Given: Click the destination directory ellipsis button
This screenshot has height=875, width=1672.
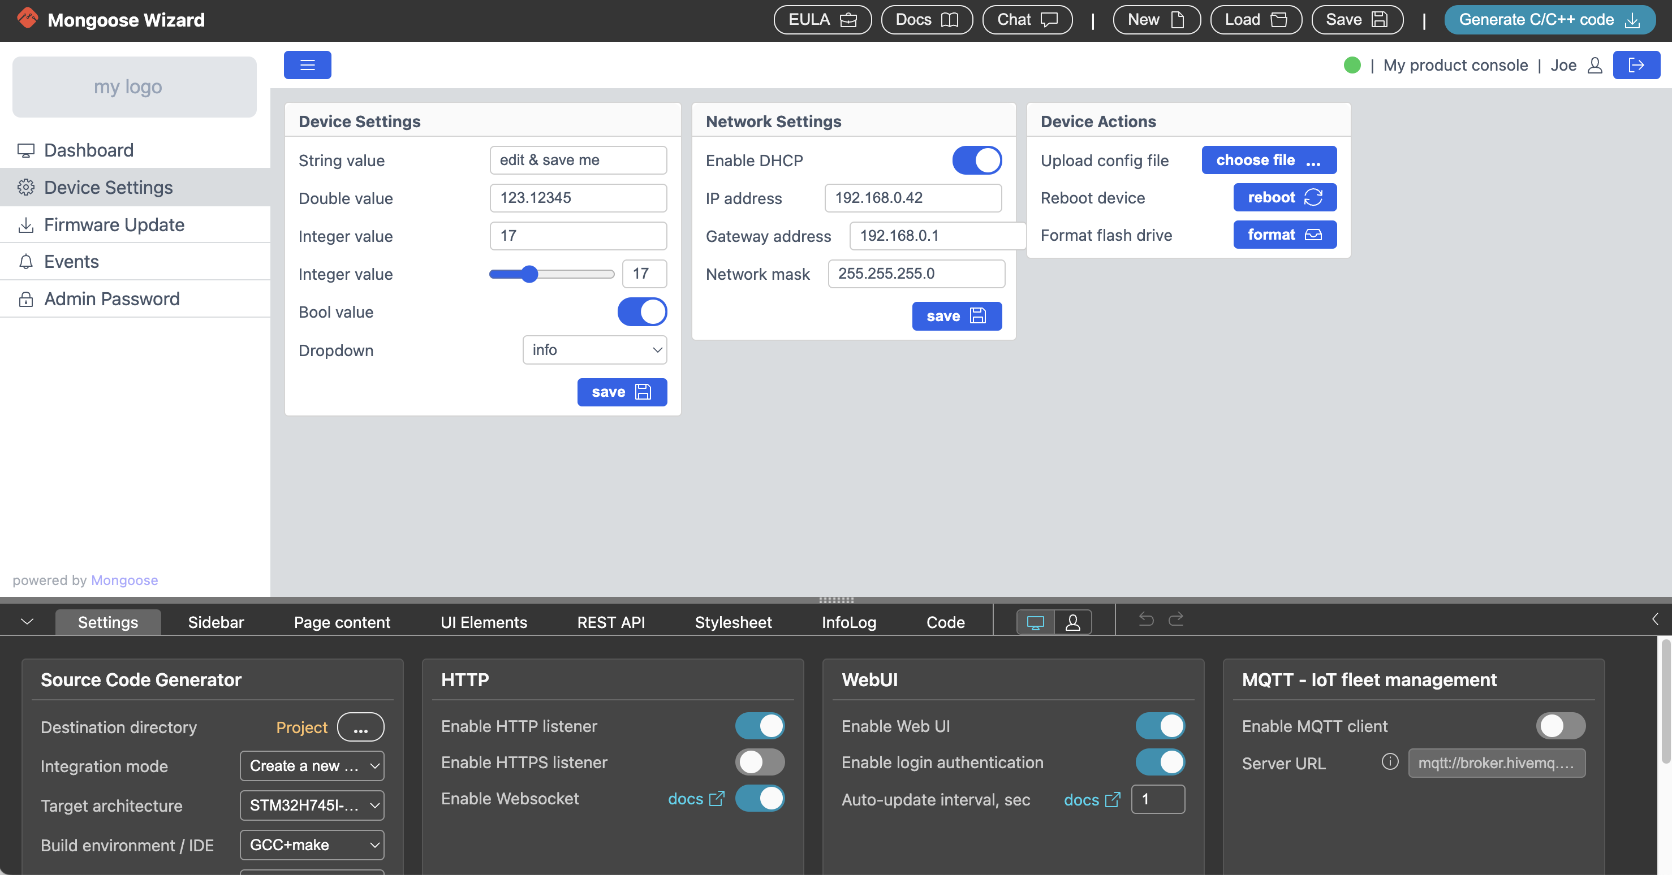Looking at the screenshot, I should pos(361,727).
